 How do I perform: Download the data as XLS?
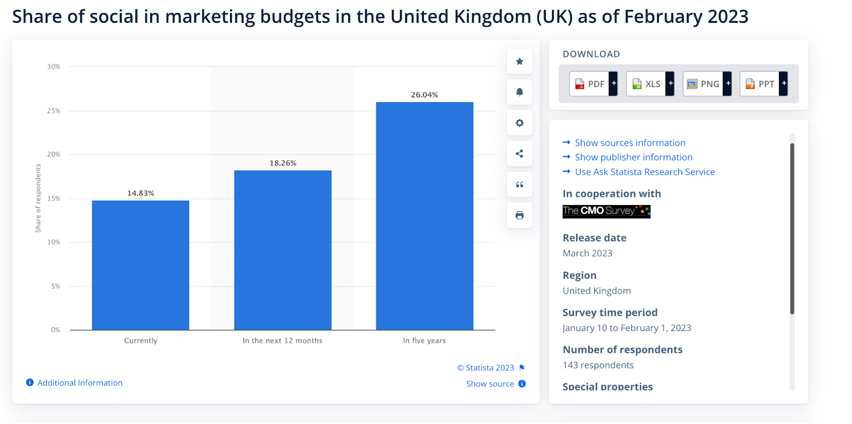click(x=646, y=84)
